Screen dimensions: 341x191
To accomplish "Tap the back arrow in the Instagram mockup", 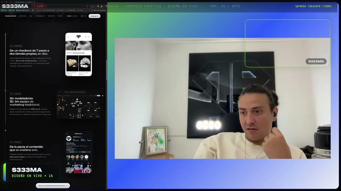I will click(67, 134).
